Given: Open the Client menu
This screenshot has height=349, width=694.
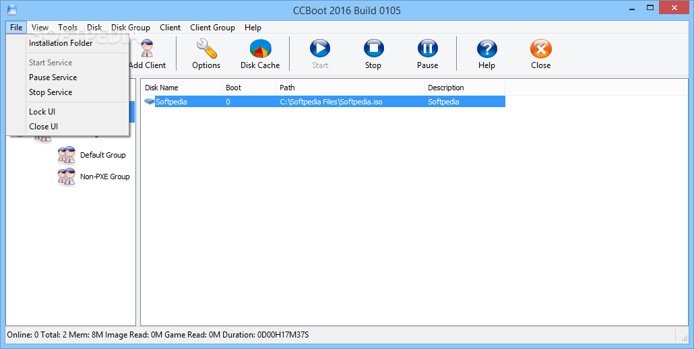Looking at the screenshot, I should [170, 28].
